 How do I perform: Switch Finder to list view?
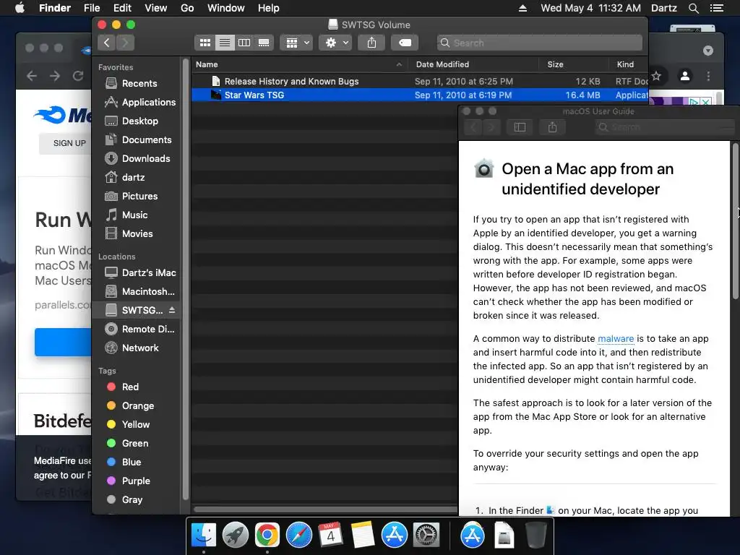[x=225, y=43]
